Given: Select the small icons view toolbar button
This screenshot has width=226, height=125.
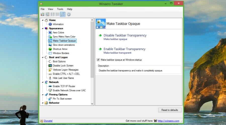Looking at the screenshot, I should point(47,14).
